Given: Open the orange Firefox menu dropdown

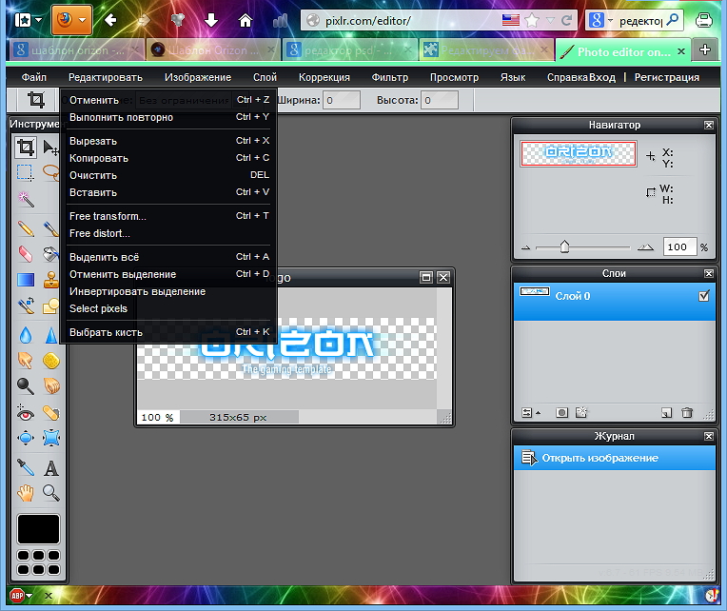Looking at the screenshot, I should [x=70, y=19].
